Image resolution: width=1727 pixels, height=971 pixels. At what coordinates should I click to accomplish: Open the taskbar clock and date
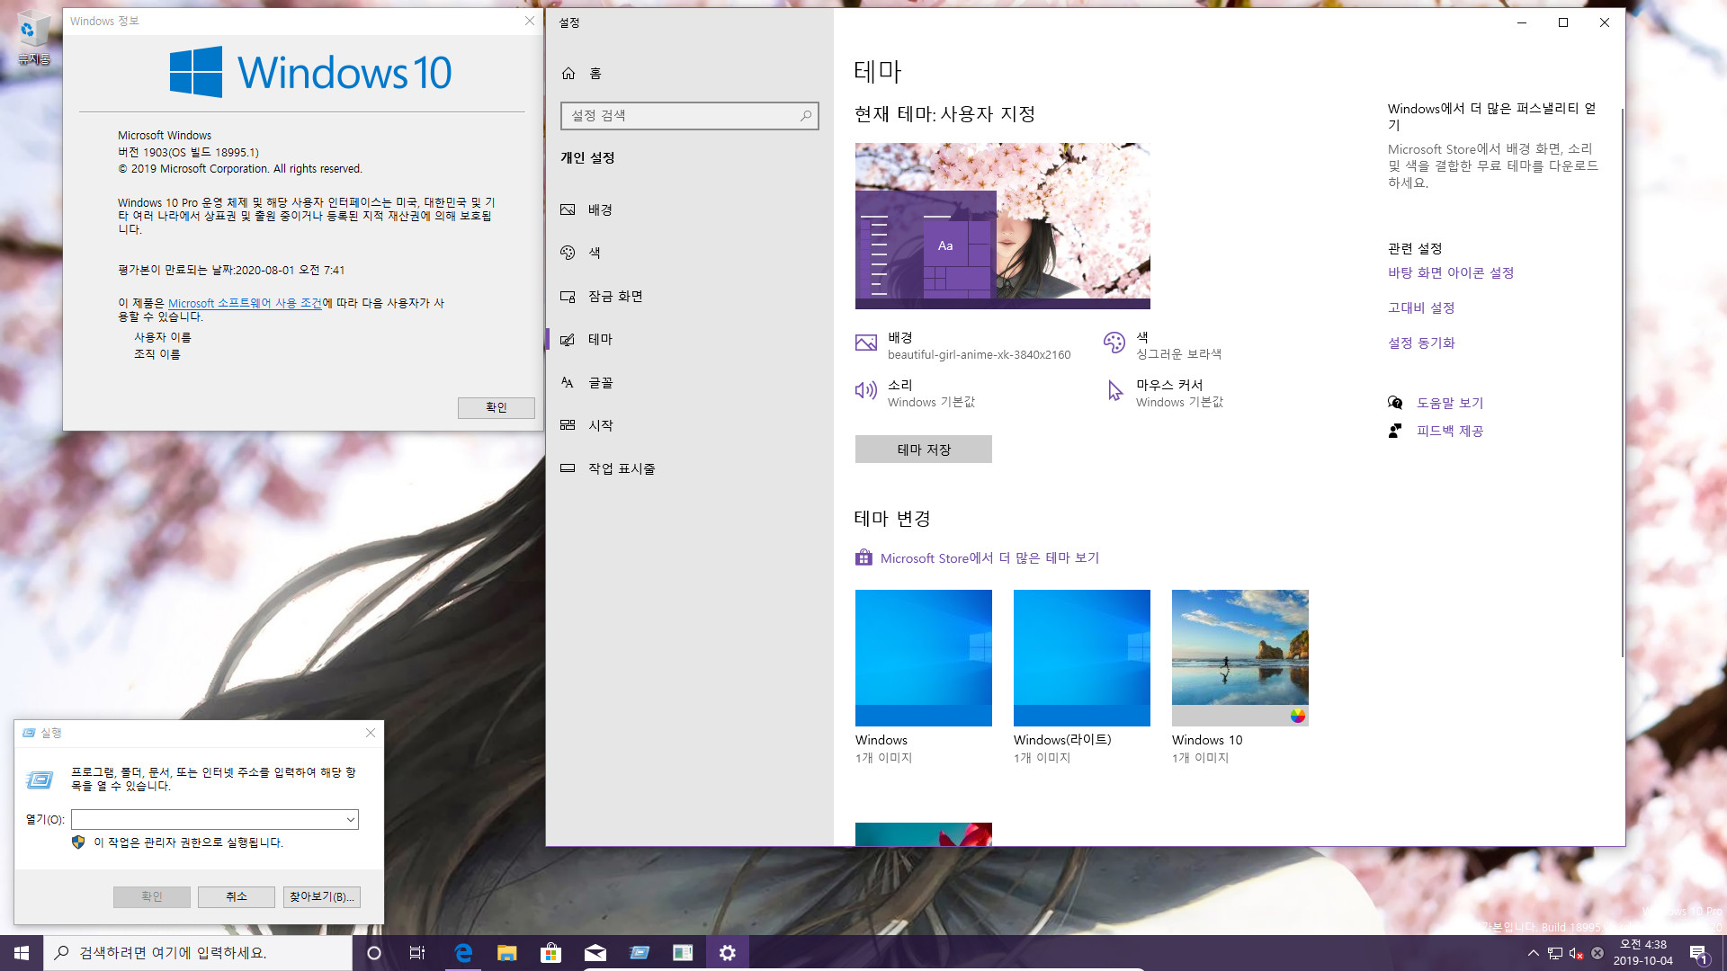click(x=1642, y=953)
